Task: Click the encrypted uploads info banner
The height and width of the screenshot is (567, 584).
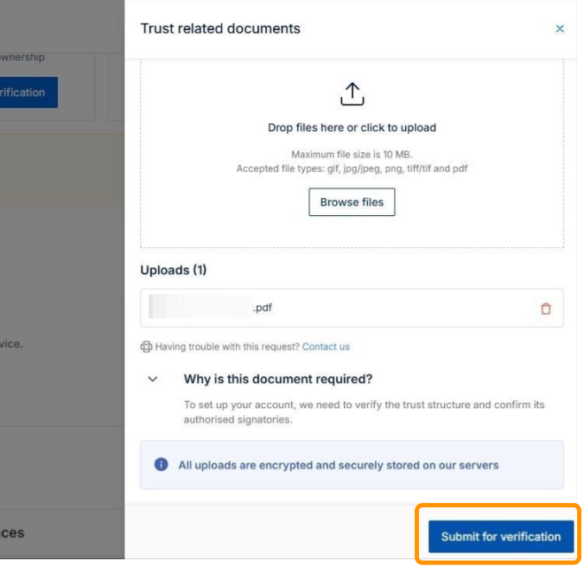Action: click(x=352, y=464)
